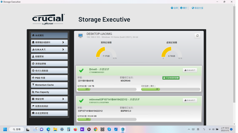Viewport: 238px width, 133px height.
Task: Launch Google Chrome from the taskbar
Action: 96,129
